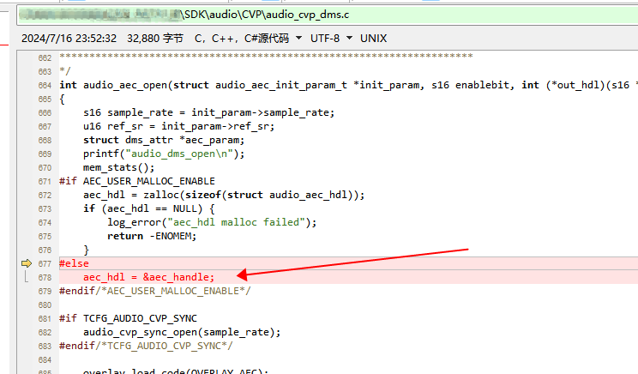Image resolution: width=638 pixels, height=374 pixels.
Task: Click line number 672 in the gutter
Action: click(45, 196)
